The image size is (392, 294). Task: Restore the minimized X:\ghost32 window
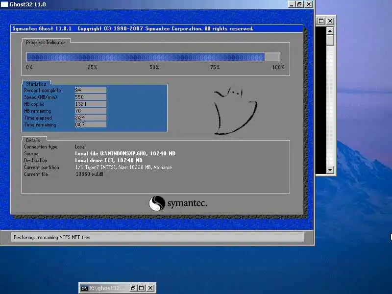pyautogui.click(x=133, y=288)
